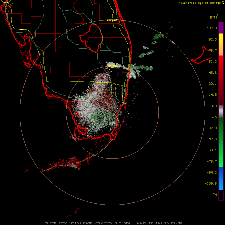The height and width of the screenshot is (225, 225).
Task: Click the 45.6 legend value
Action: pyautogui.click(x=213, y=72)
